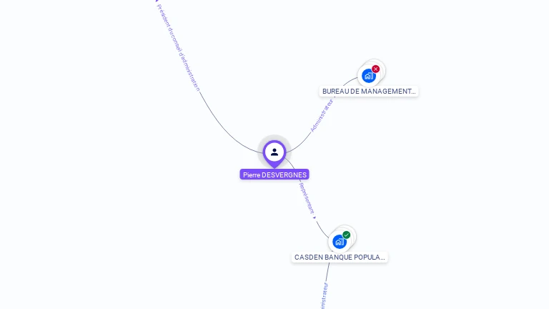Select the Administrateur label toward BUREAU DE MANAGEMENT

[322, 116]
